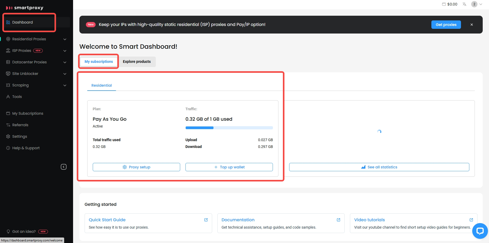Collapse the sidebar with the arrow button
489x243 pixels.
click(64, 167)
